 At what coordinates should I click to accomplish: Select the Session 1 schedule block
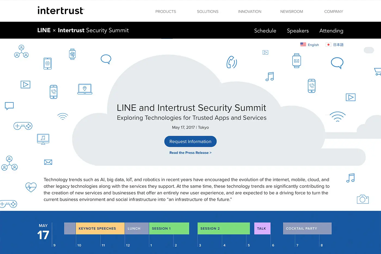click(169, 228)
